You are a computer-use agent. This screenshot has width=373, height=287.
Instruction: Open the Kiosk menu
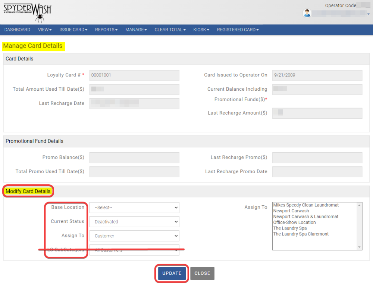click(x=201, y=30)
